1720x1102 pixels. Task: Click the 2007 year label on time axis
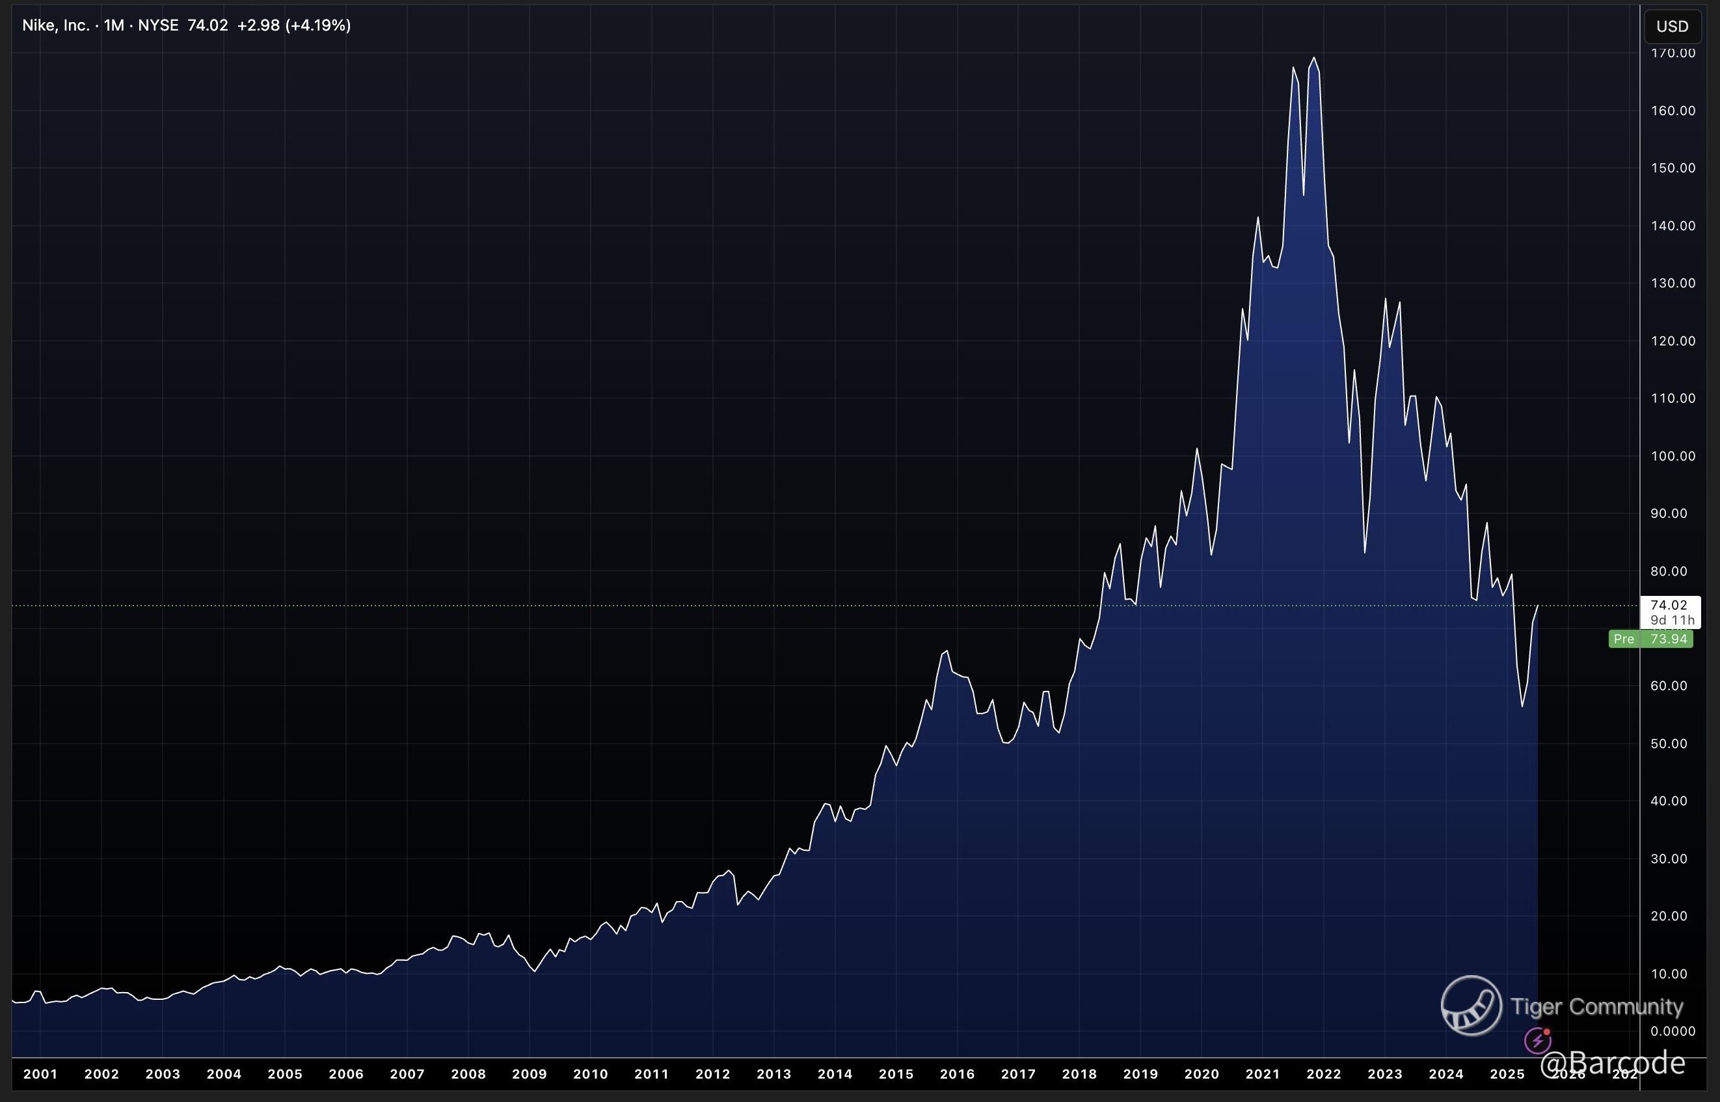[407, 1075]
